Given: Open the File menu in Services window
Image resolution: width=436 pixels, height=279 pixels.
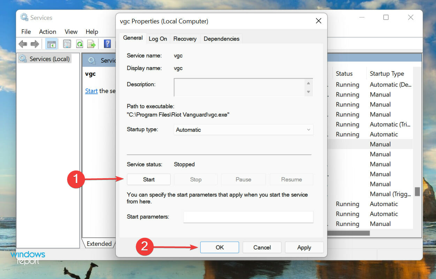Looking at the screenshot, I should click(x=26, y=32).
